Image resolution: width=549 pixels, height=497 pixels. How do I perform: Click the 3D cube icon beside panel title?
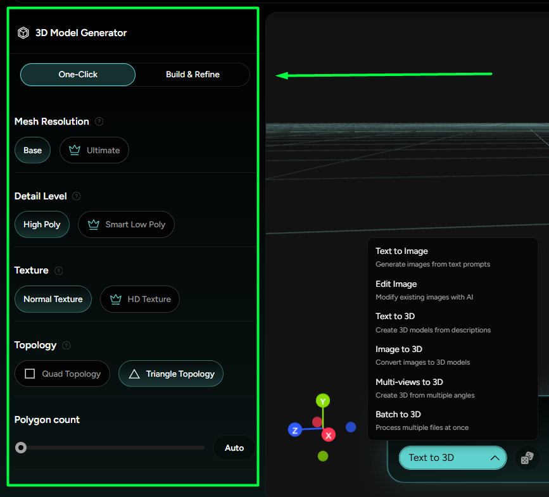tap(23, 32)
